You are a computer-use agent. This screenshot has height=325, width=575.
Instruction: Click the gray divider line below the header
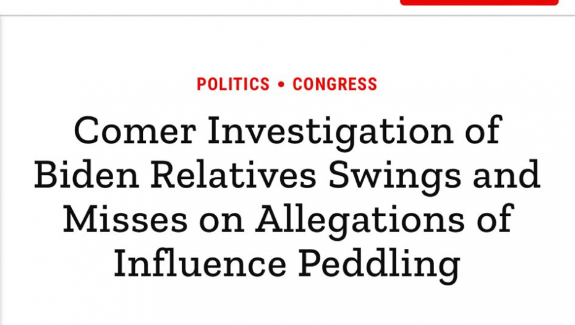287,16
